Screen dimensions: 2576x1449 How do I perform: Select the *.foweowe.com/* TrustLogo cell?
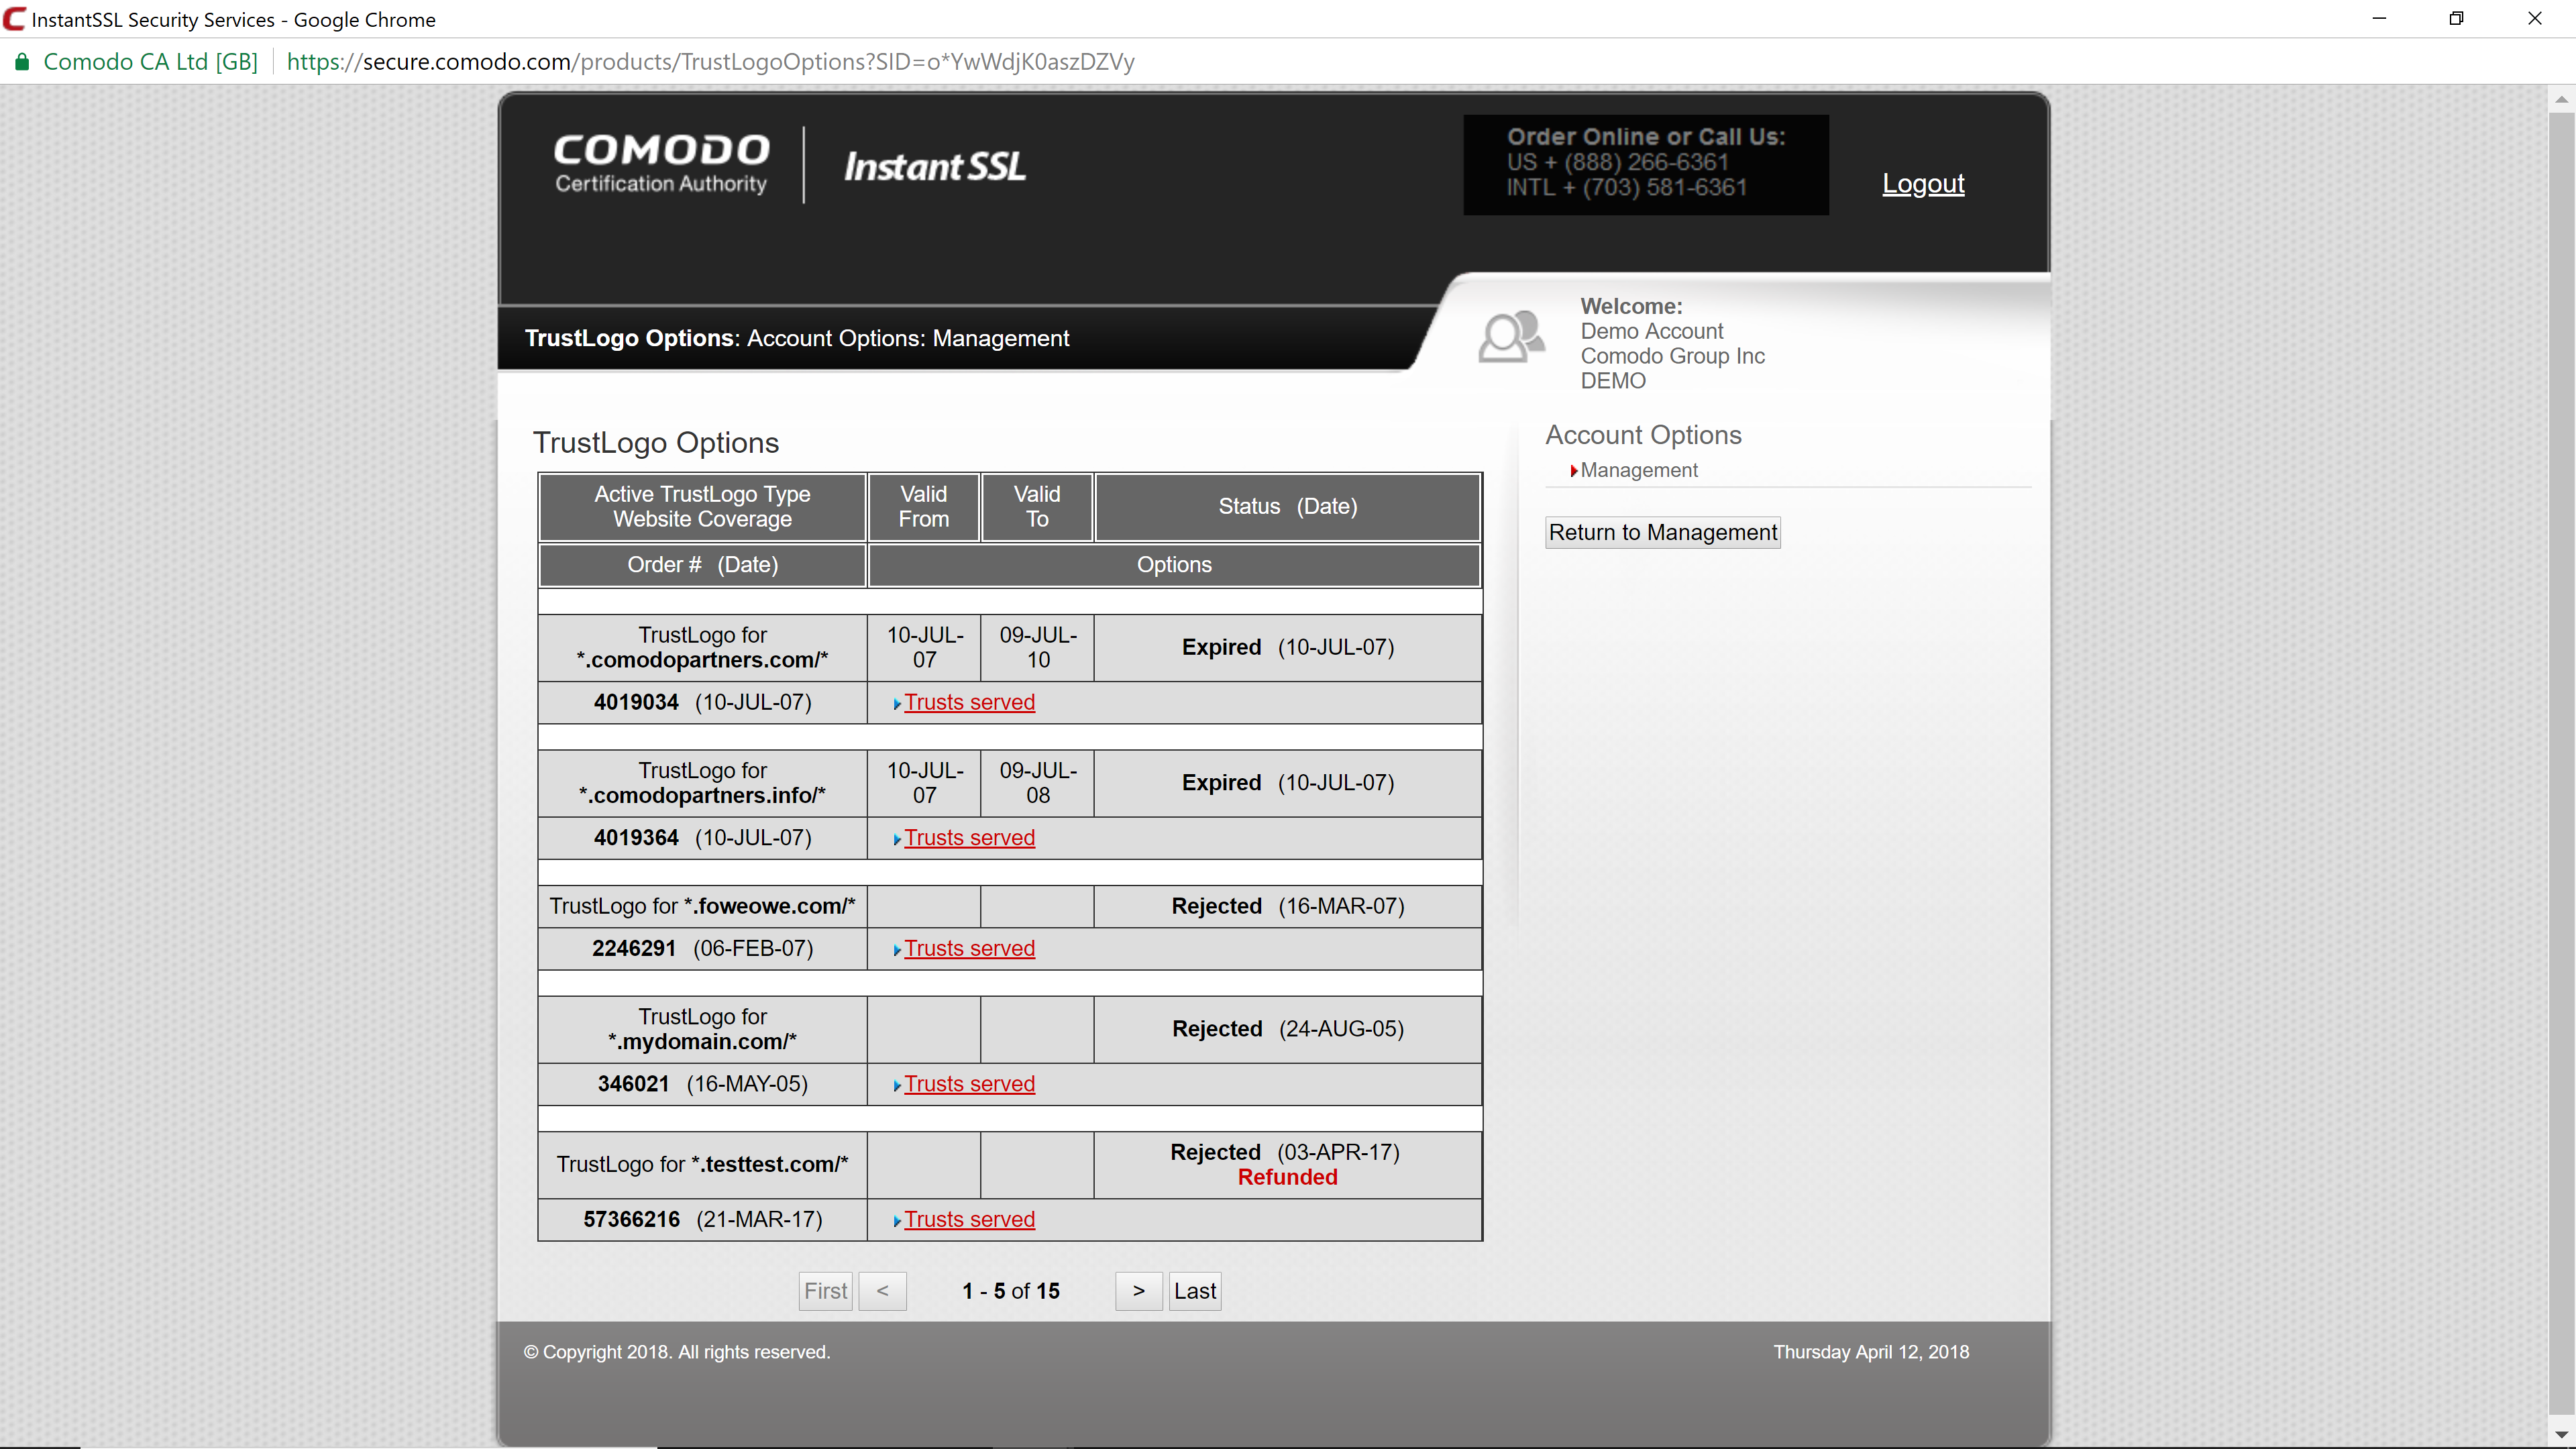(x=702, y=906)
